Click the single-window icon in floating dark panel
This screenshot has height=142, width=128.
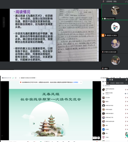point(110,80)
